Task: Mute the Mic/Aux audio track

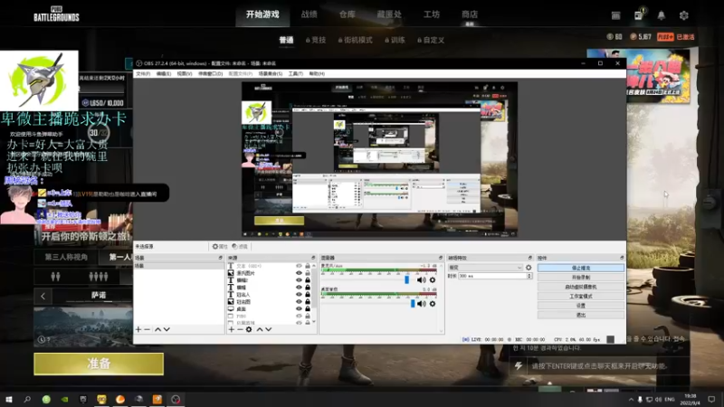Action: click(x=421, y=280)
